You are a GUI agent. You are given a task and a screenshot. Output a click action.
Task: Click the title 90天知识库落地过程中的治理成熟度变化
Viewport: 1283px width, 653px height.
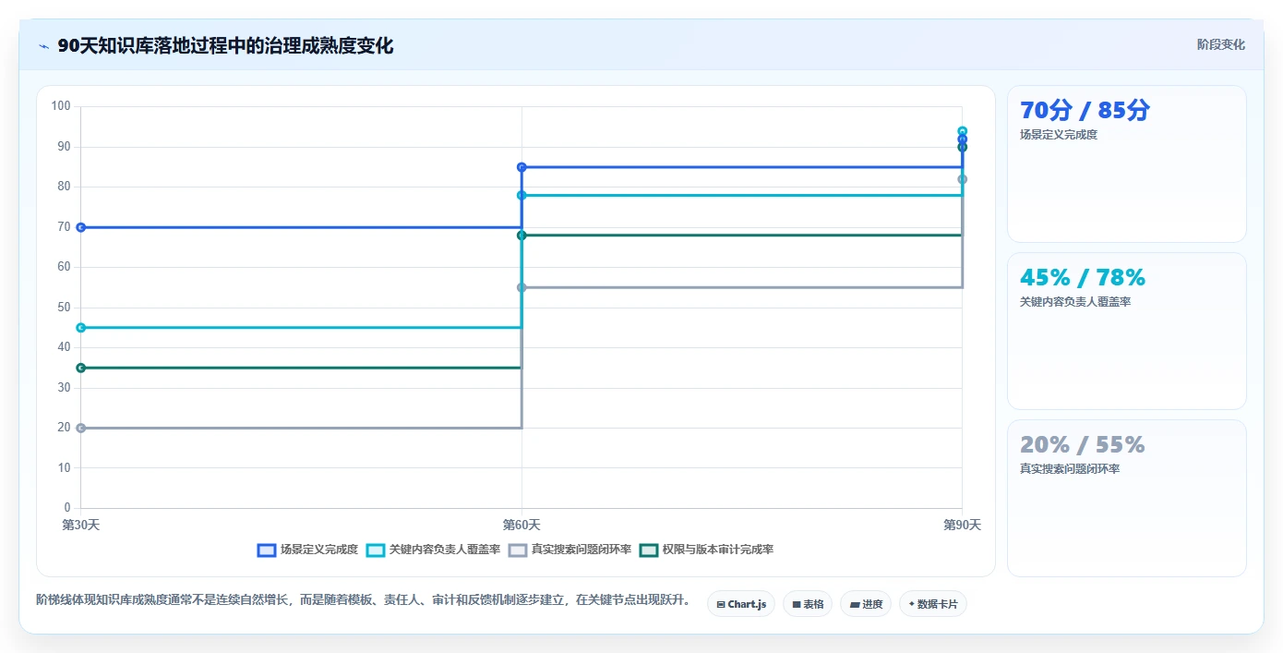click(225, 46)
